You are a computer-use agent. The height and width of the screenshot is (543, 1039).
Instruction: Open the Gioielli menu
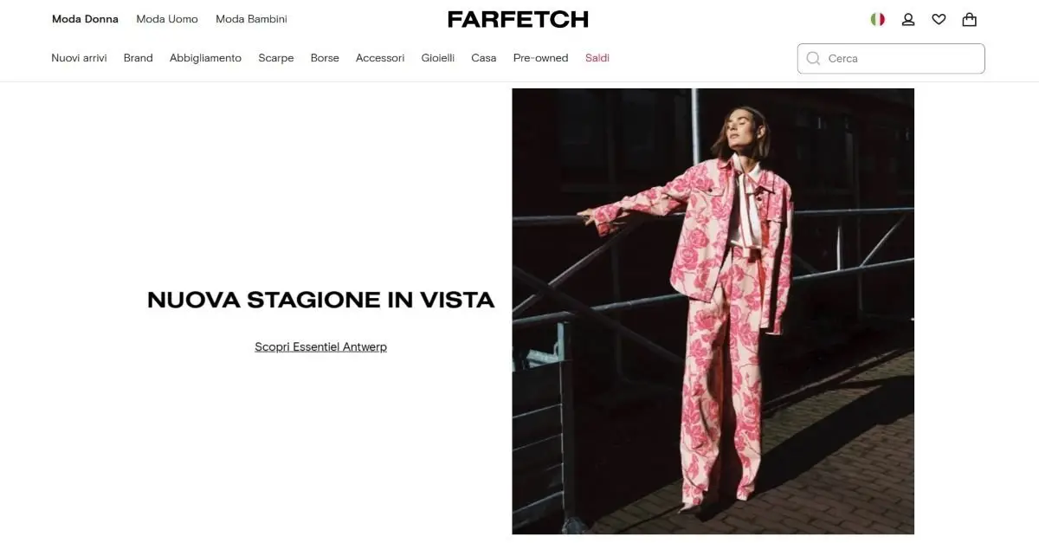[x=438, y=58]
